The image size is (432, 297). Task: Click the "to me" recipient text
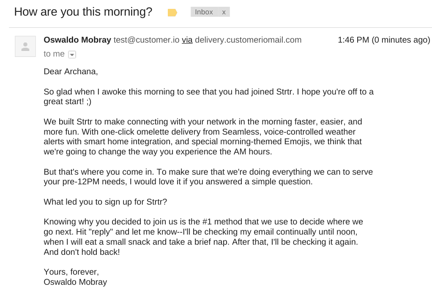(x=54, y=54)
